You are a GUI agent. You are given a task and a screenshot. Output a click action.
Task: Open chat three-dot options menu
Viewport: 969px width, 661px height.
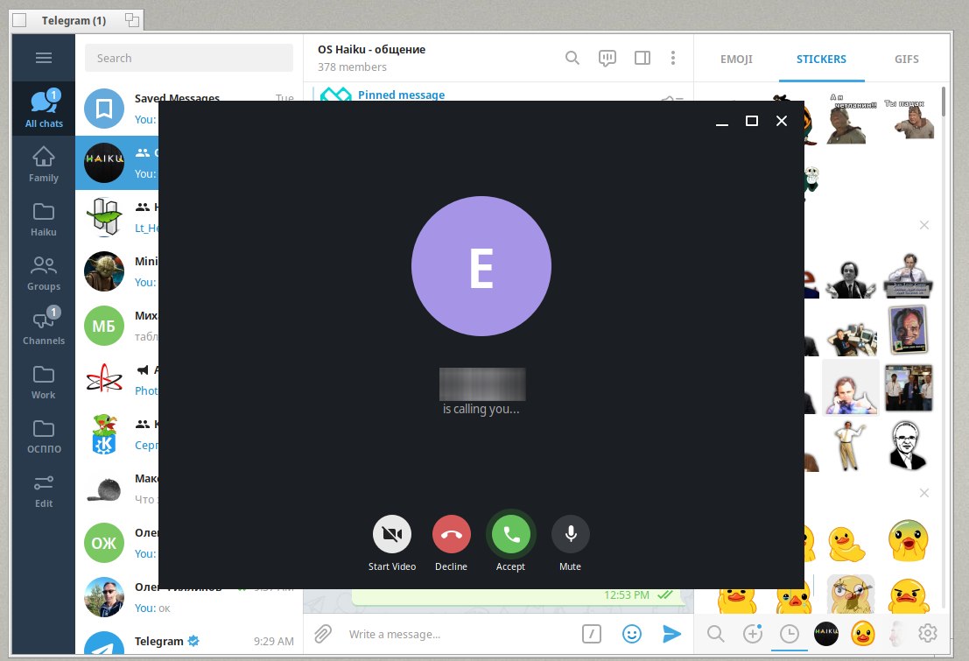(x=673, y=58)
